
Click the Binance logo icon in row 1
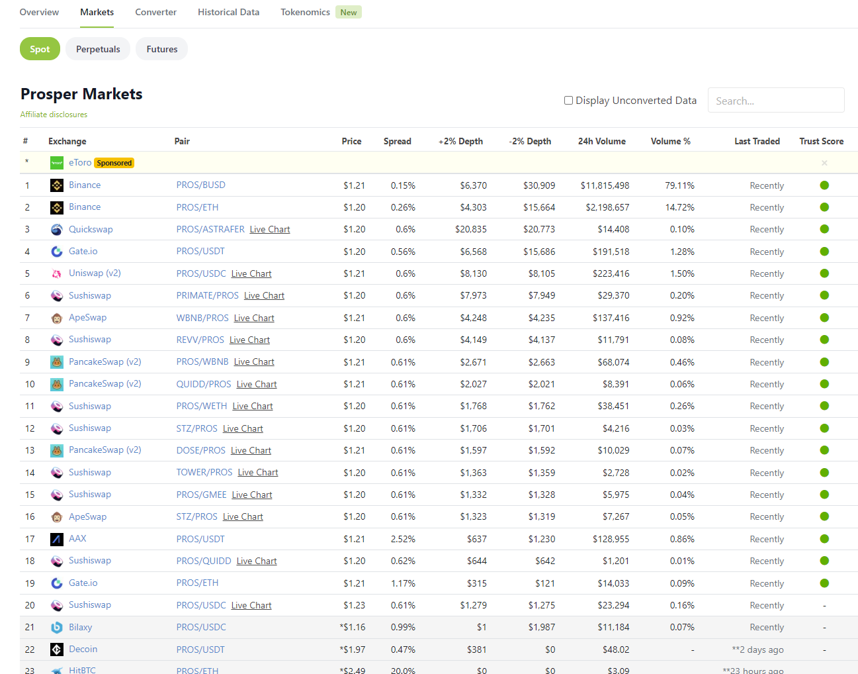[57, 185]
